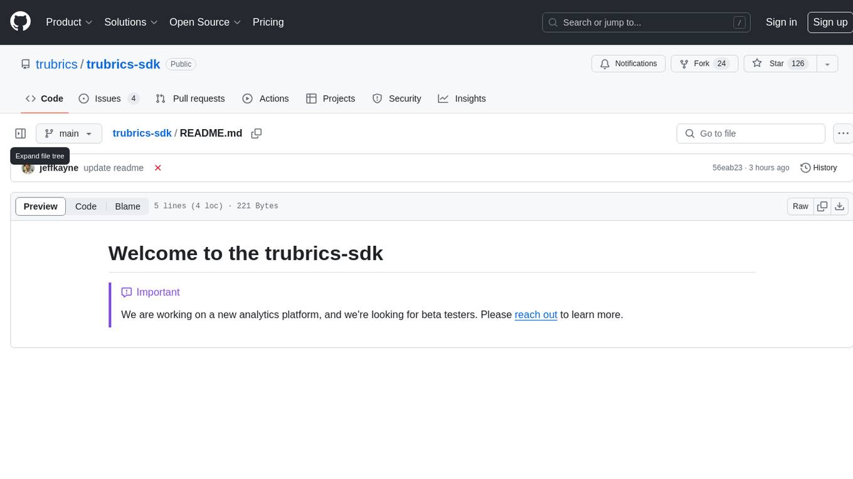This screenshot has width=853, height=479.
Task: Open the main branch selector
Action: (69, 134)
